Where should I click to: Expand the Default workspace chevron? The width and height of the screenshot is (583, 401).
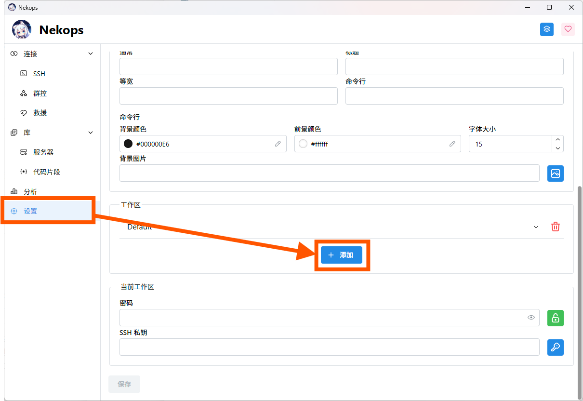(x=536, y=227)
